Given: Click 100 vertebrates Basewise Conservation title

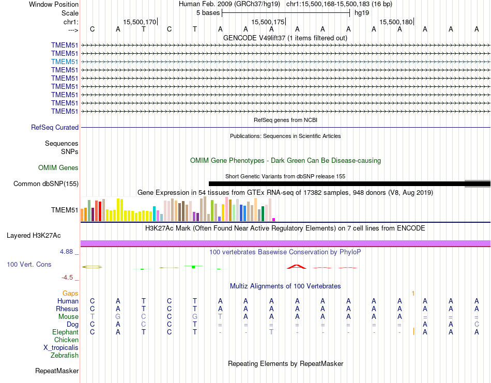Looking at the screenshot, I should coord(285,252).
